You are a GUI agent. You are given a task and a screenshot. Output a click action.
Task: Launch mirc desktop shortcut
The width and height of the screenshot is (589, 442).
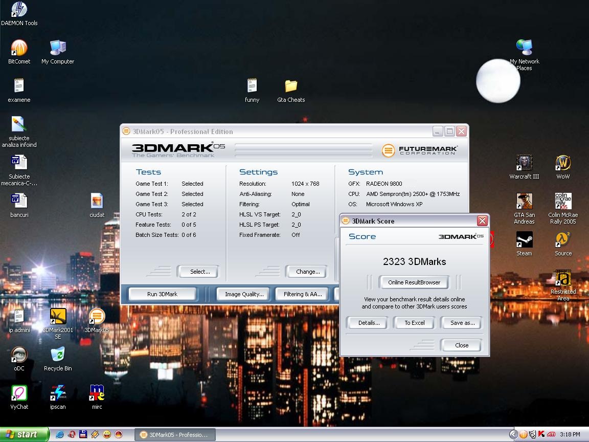(97, 397)
